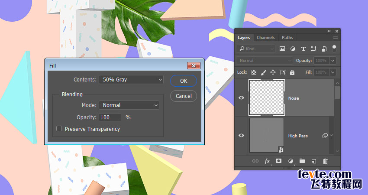Hide the High Pass layer
Image resolution: width=368 pixels, height=195 pixels.
tap(241, 135)
